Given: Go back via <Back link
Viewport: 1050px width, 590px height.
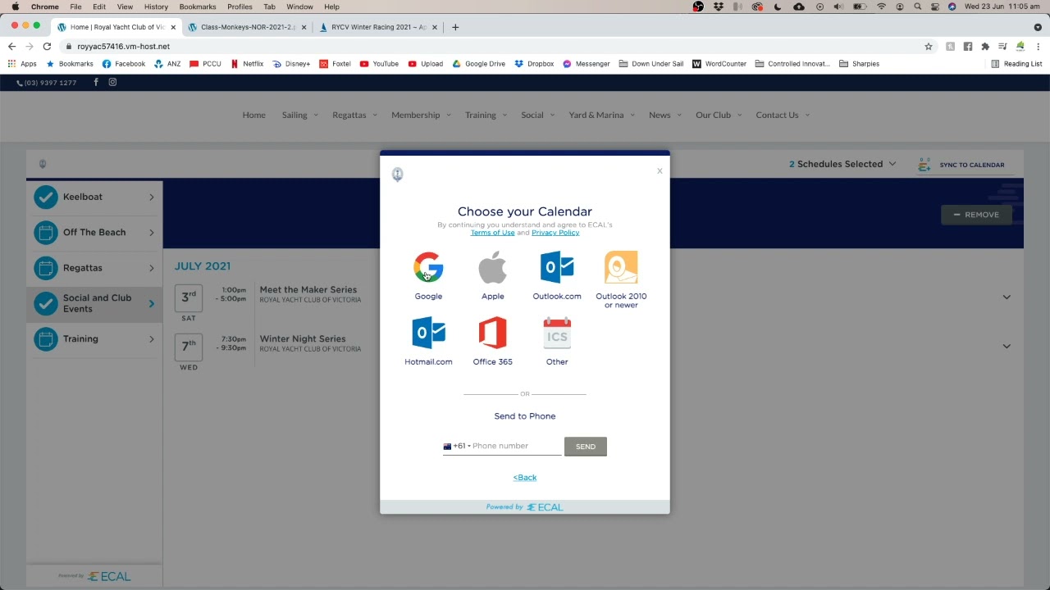Looking at the screenshot, I should coord(525,478).
